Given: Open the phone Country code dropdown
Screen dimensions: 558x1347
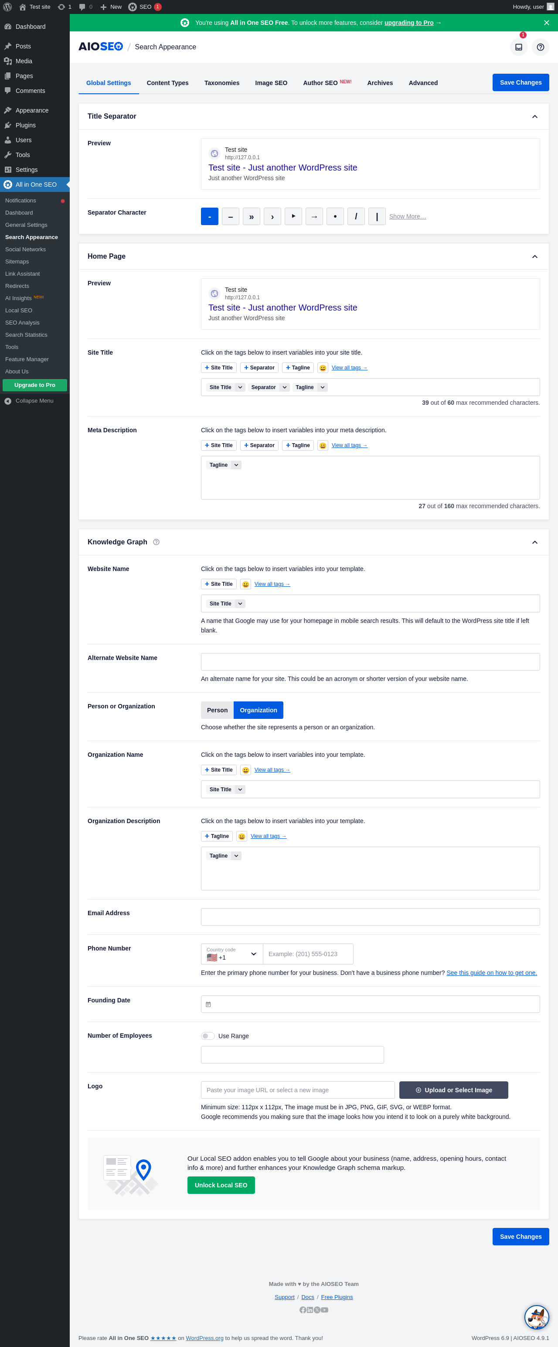Looking at the screenshot, I should tap(232, 954).
